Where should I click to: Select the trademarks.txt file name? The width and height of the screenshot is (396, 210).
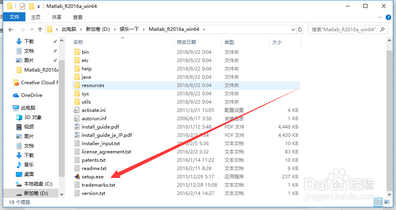(x=98, y=185)
